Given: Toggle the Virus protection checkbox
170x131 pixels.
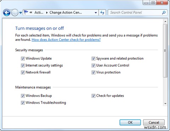Looking at the screenshot, I should [93, 72].
